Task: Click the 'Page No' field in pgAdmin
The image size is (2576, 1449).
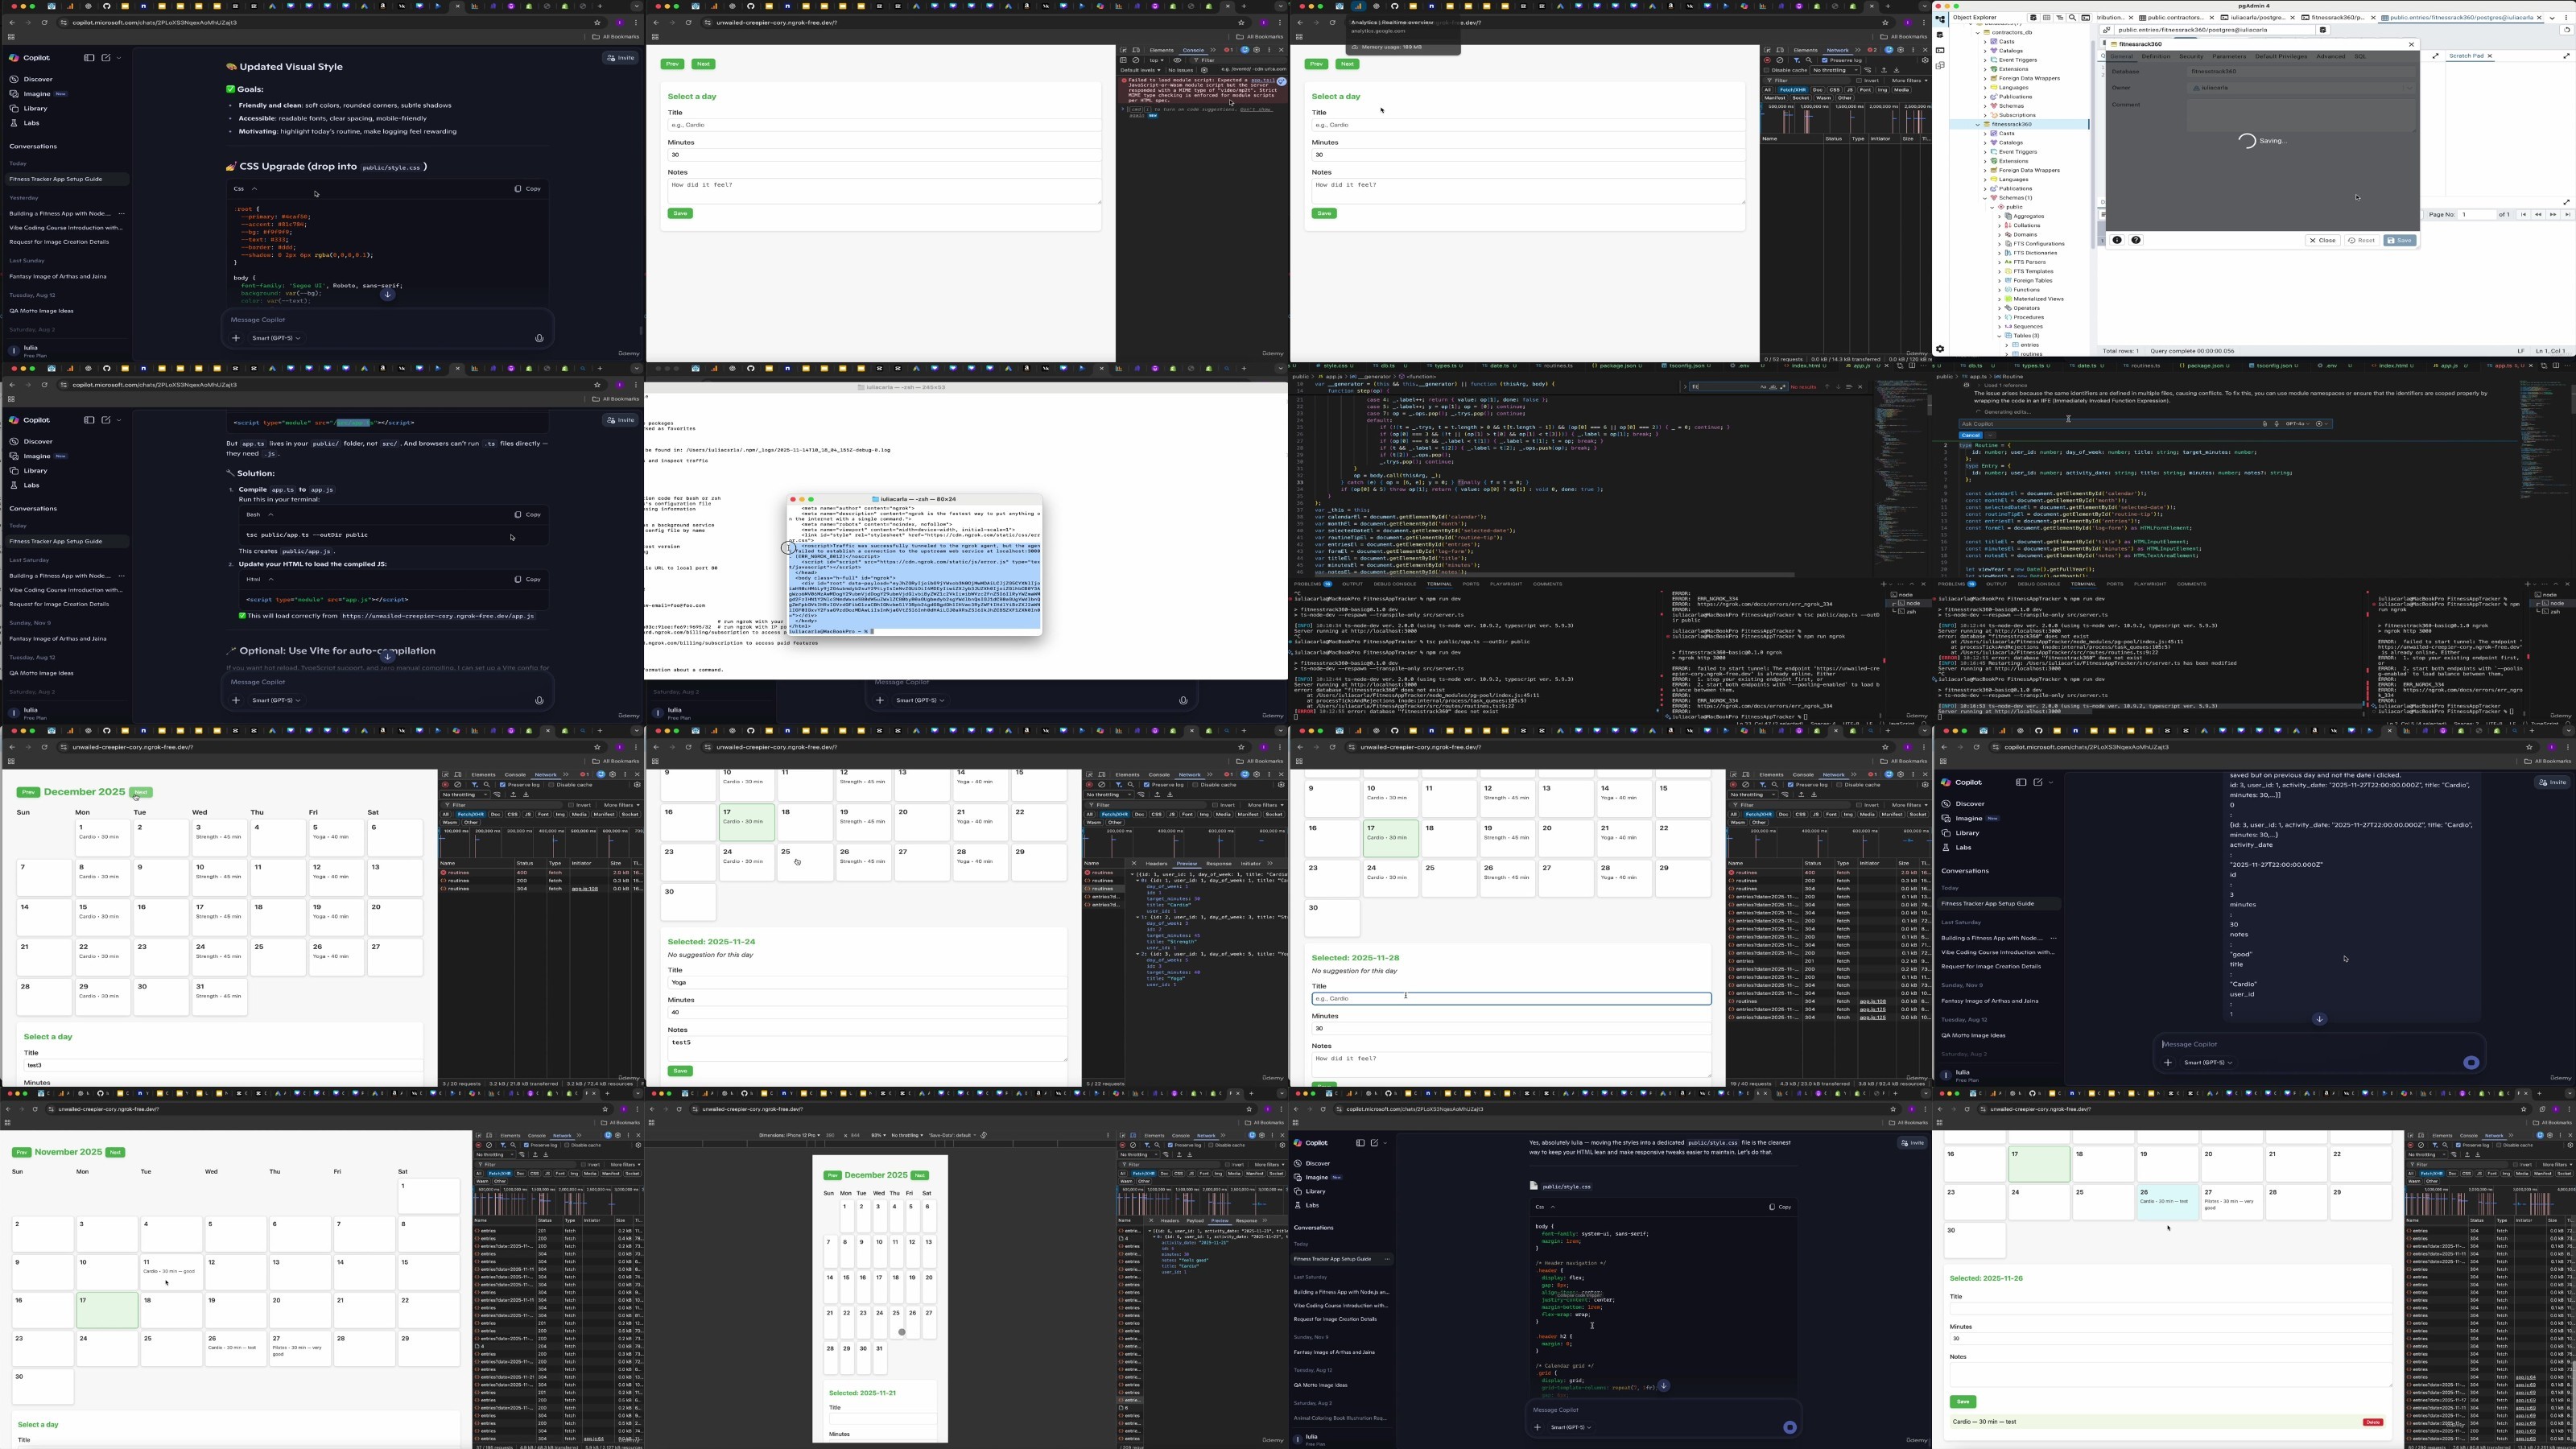Action: click(2476, 214)
